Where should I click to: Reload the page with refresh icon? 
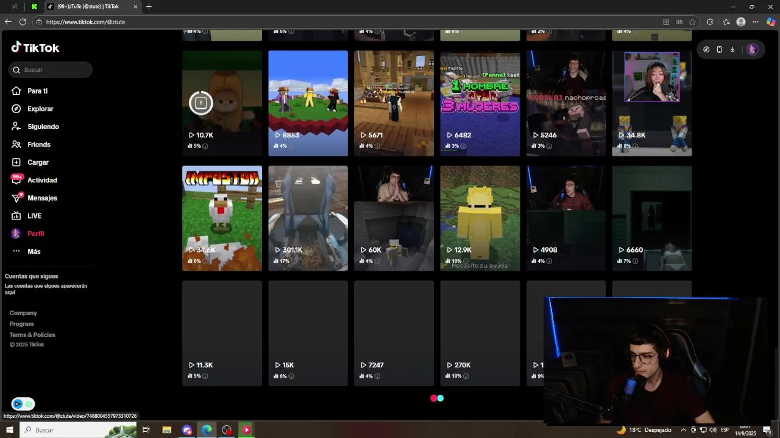[23, 22]
